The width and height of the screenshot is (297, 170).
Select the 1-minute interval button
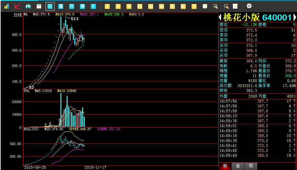point(107,6)
